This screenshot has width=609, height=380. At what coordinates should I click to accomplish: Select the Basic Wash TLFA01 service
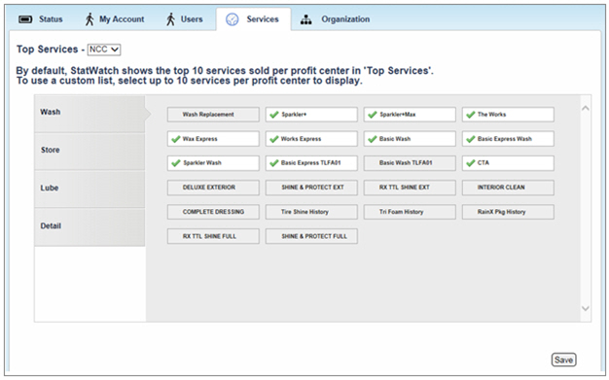410,163
